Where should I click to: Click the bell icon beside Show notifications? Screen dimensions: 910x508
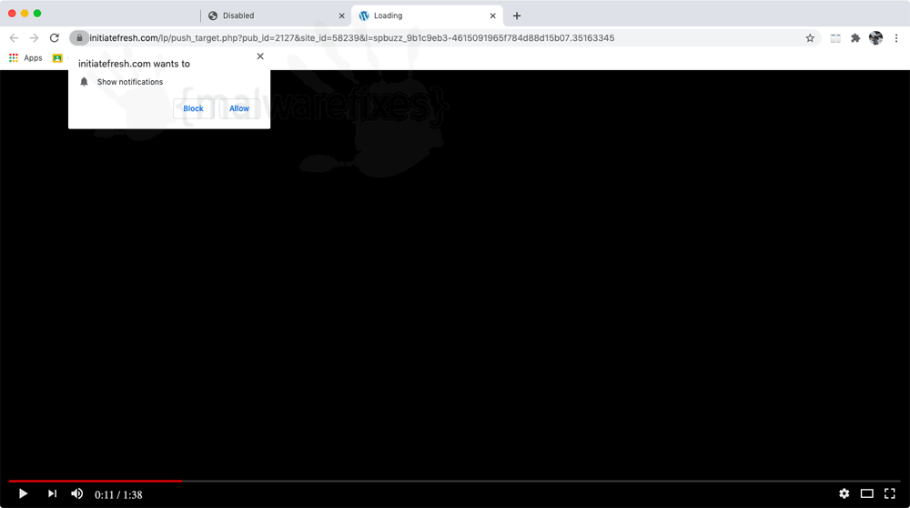pos(84,82)
